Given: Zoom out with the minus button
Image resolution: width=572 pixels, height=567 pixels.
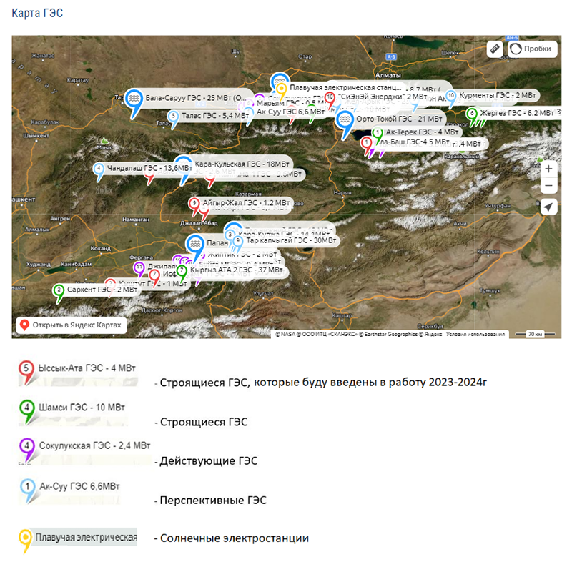Looking at the screenshot, I should (548, 187).
